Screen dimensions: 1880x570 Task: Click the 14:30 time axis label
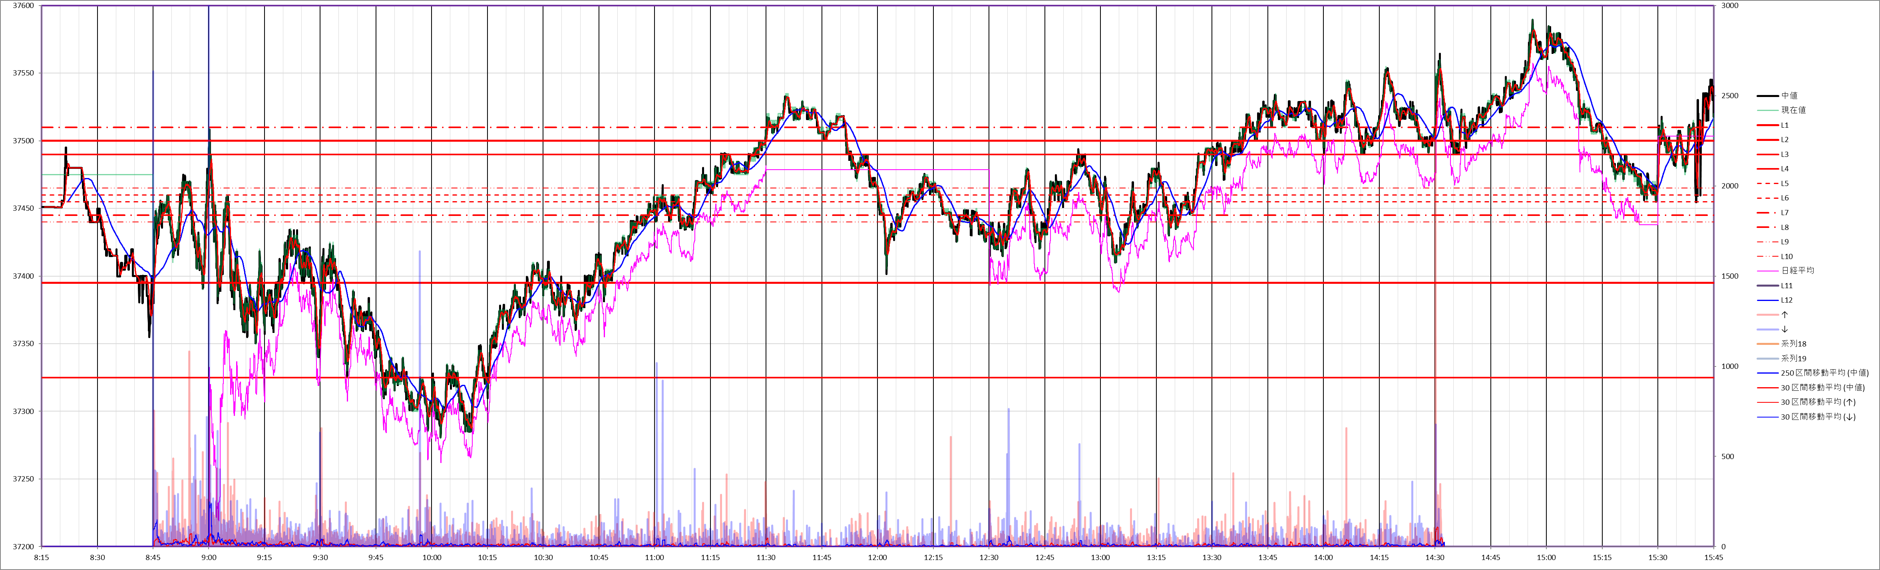click(x=1435, y=558)
